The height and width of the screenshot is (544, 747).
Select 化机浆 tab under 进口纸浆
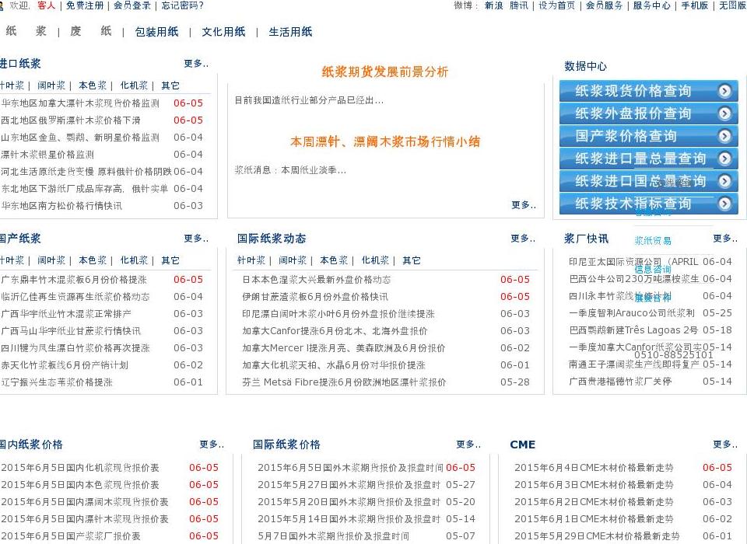[134, 85]
